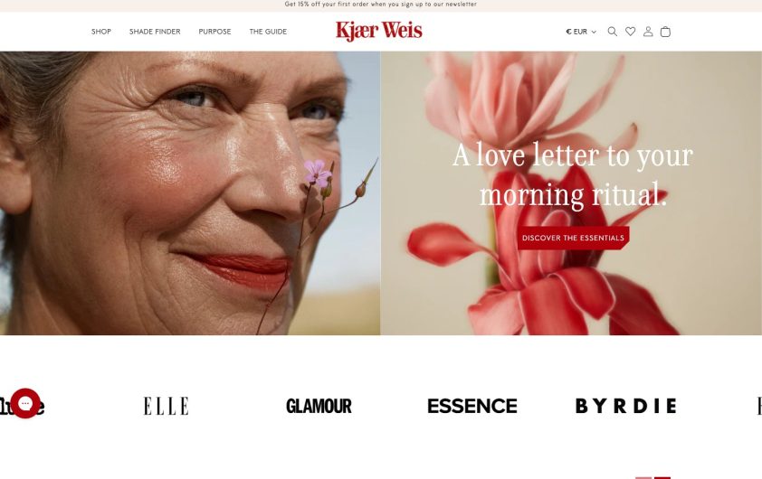762x479 pixels.
Task: Click the Discover the Essentials button
Action: [x=573, y=238]
